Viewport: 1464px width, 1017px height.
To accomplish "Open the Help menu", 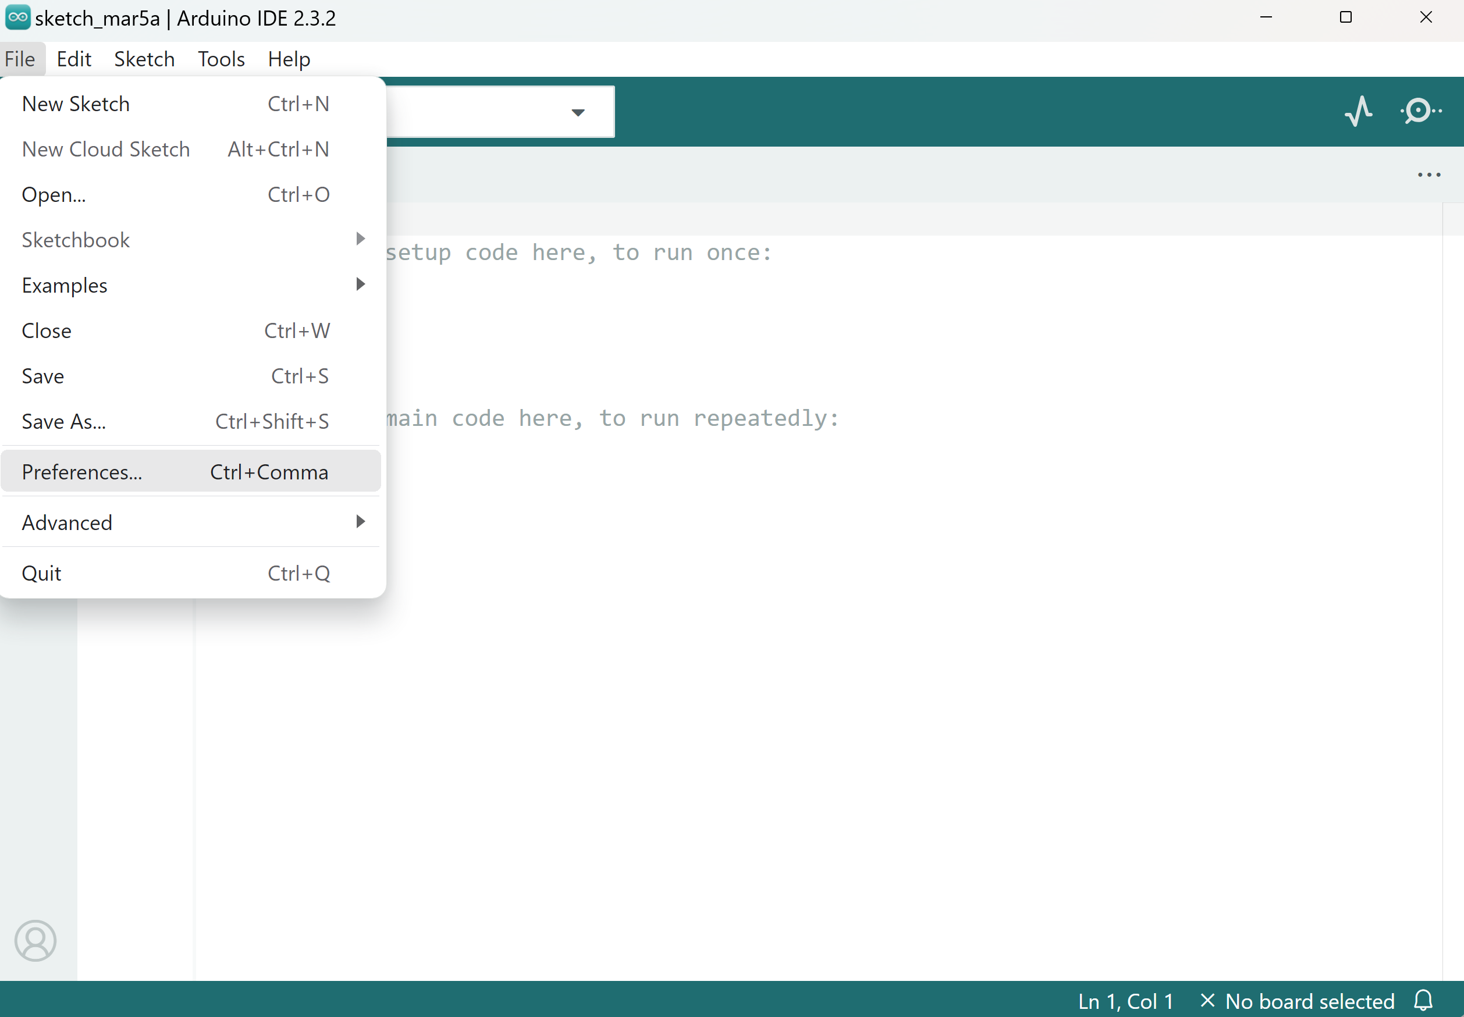I will [289, 59].
